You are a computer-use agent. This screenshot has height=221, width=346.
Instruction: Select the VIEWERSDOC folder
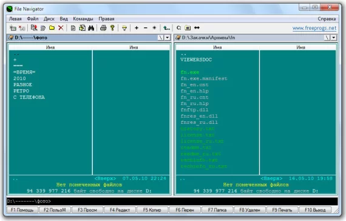[x=196, y=59]
